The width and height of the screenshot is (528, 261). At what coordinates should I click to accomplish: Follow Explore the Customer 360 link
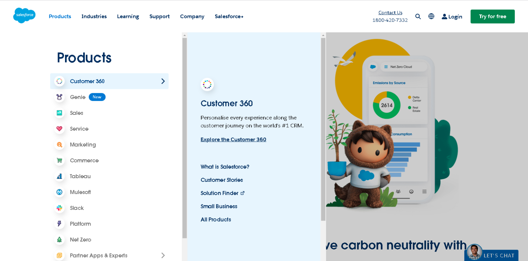(x=233, y=139)
